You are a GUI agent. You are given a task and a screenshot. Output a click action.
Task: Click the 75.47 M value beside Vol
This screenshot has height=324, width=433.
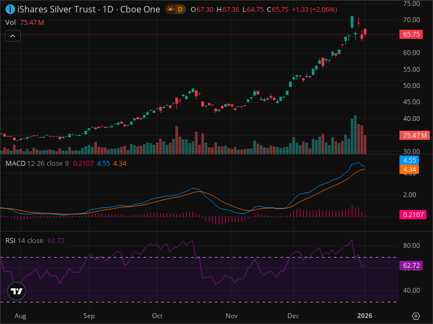(32, 22)
